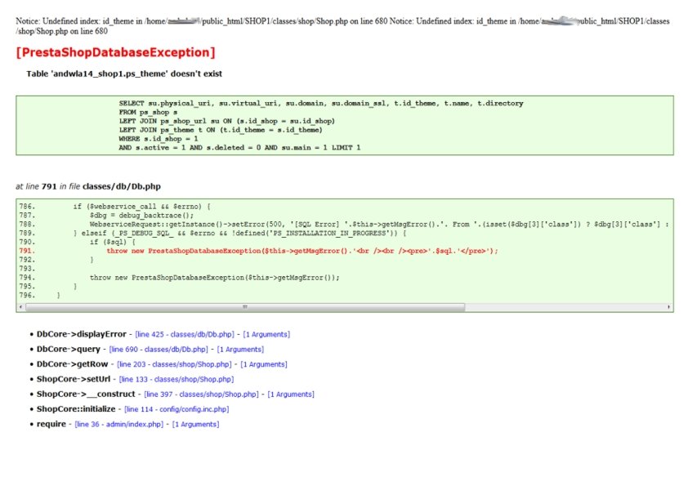Open the line 203 classes/shop/Shop.php link

pos(174,364)
